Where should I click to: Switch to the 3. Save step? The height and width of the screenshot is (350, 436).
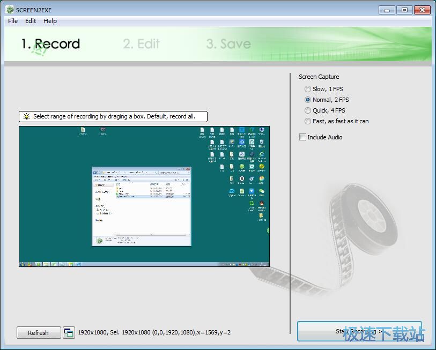coord(228,44)
